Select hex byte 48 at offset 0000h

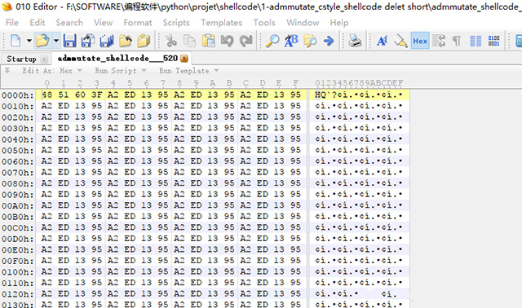tap(46, 95)
